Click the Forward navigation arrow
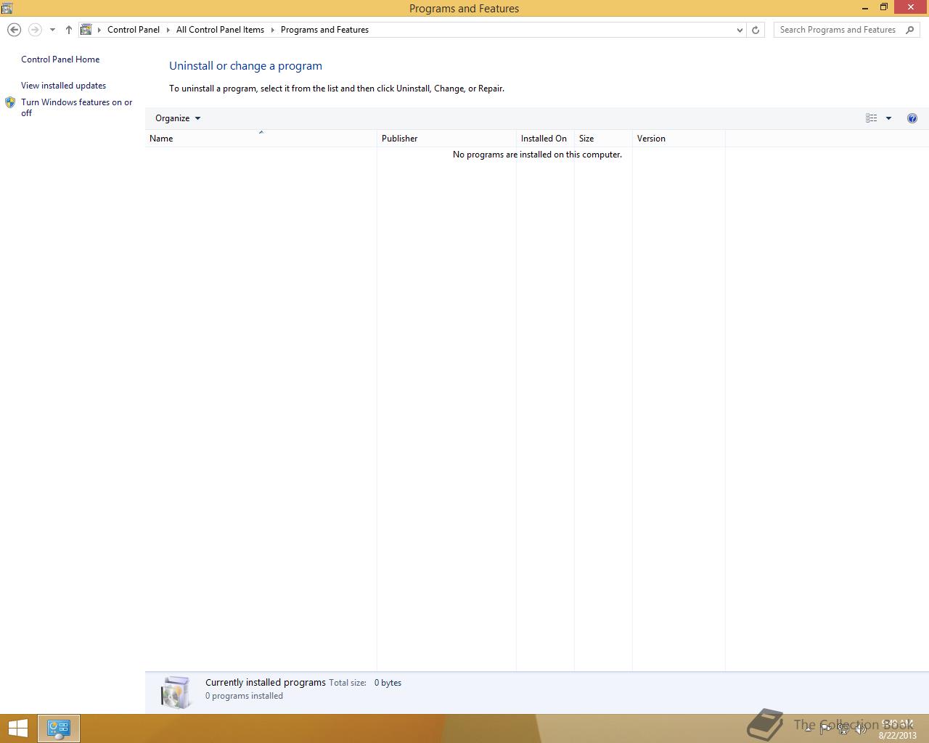Screen dimensions: 929x743 tap(34, 30)
